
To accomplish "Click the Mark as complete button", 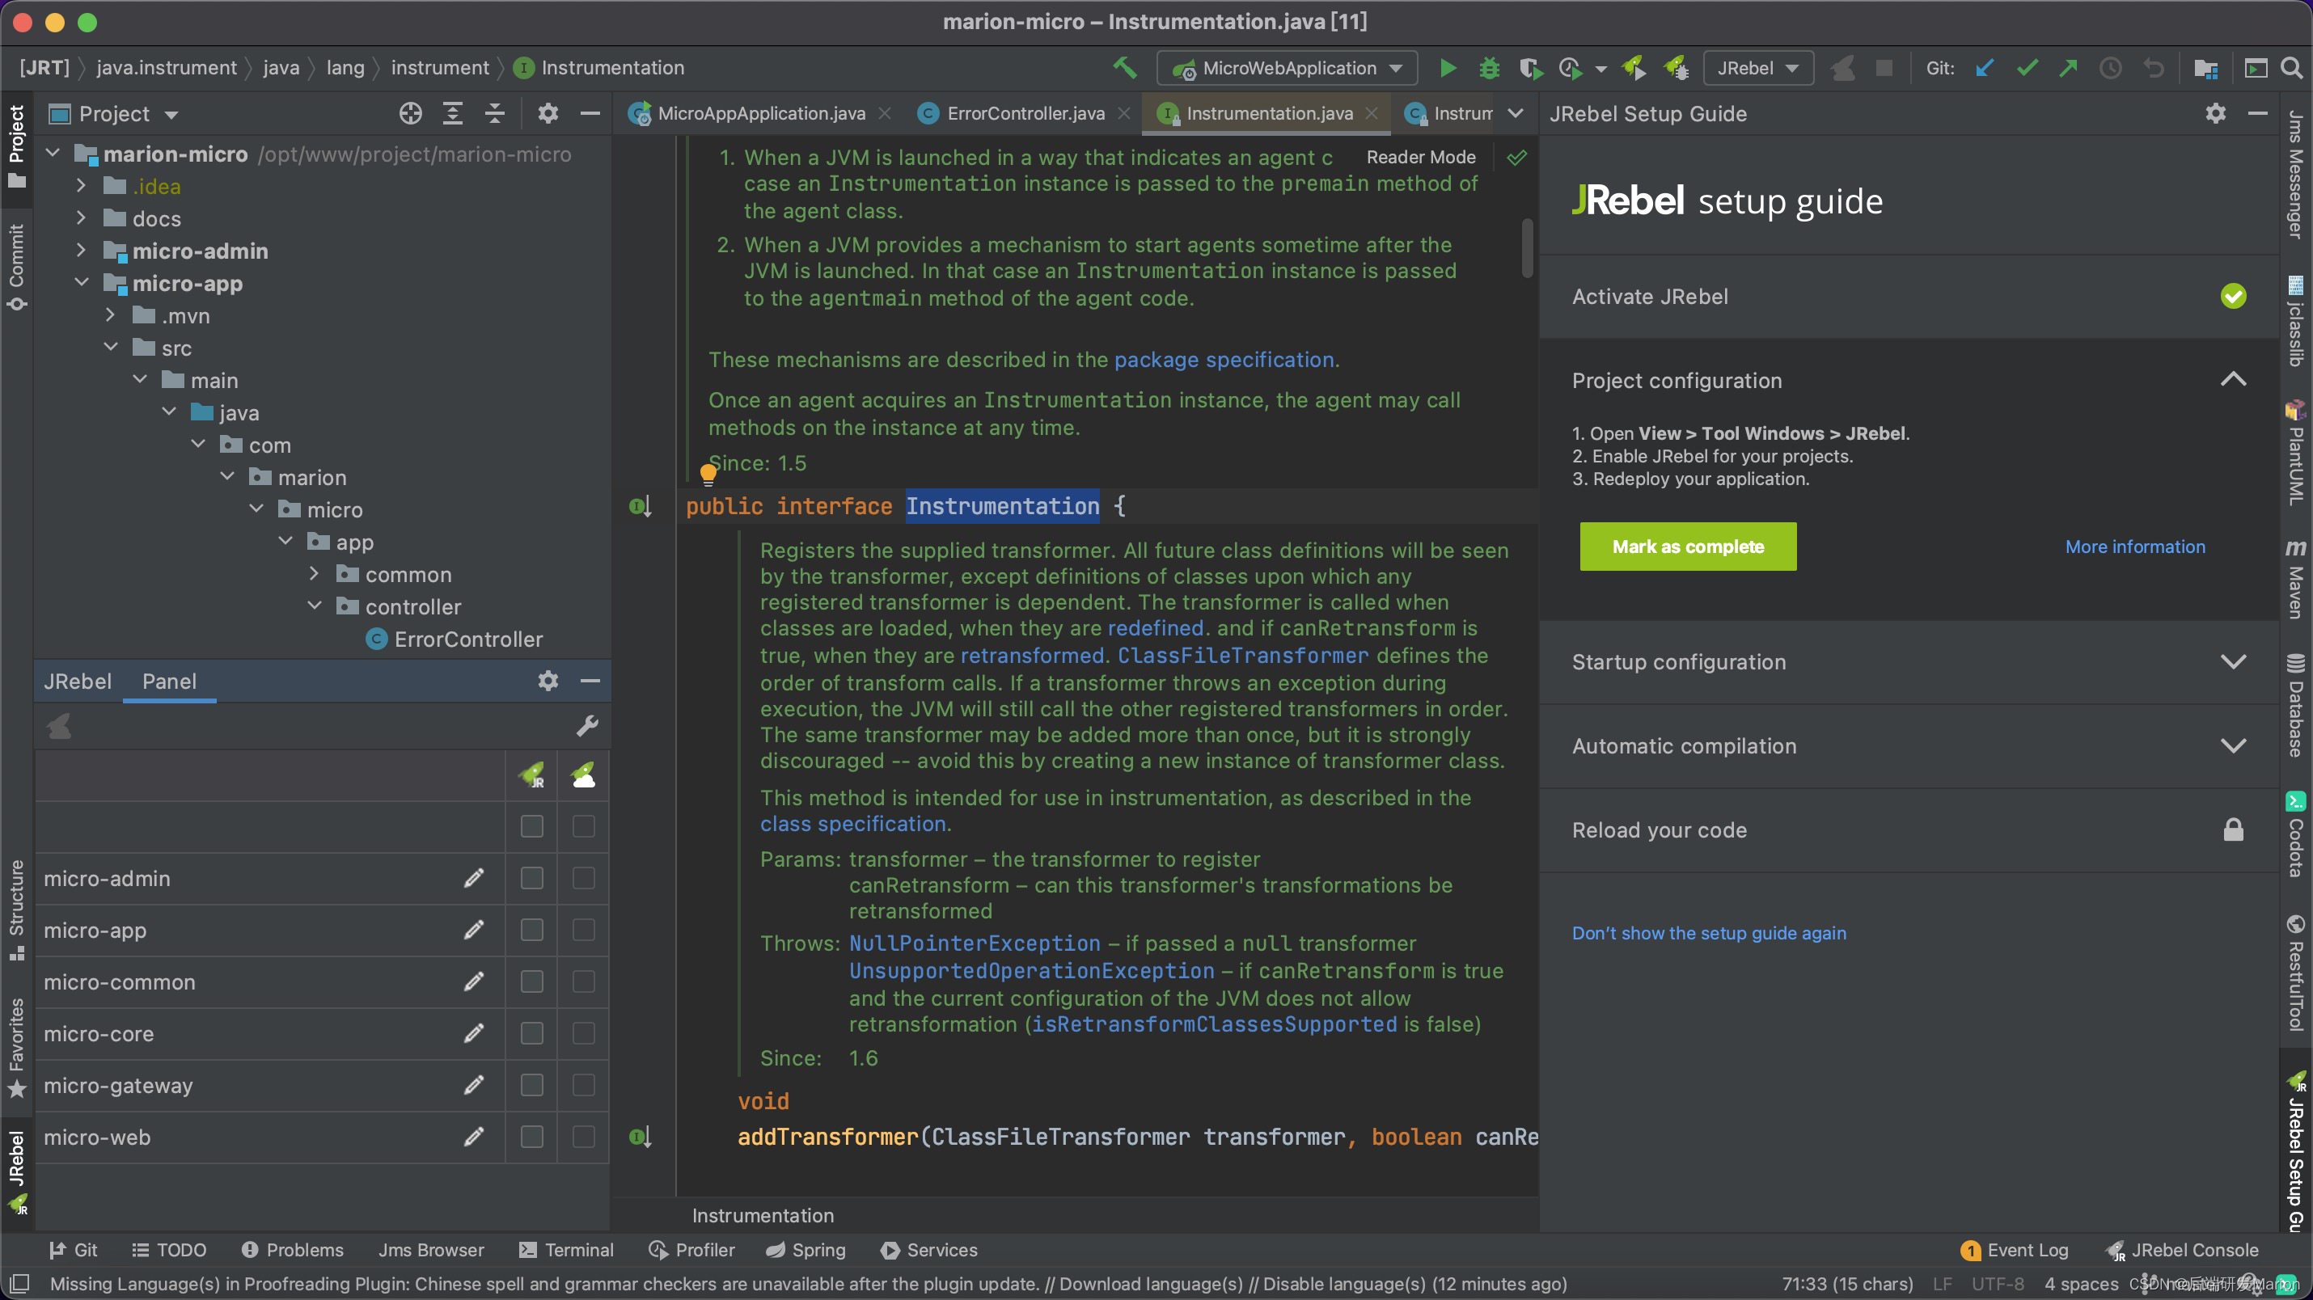I will point(1687,547).
